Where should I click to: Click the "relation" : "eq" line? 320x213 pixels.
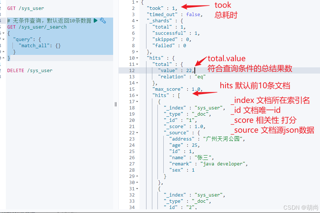click(x=182, y=77)
